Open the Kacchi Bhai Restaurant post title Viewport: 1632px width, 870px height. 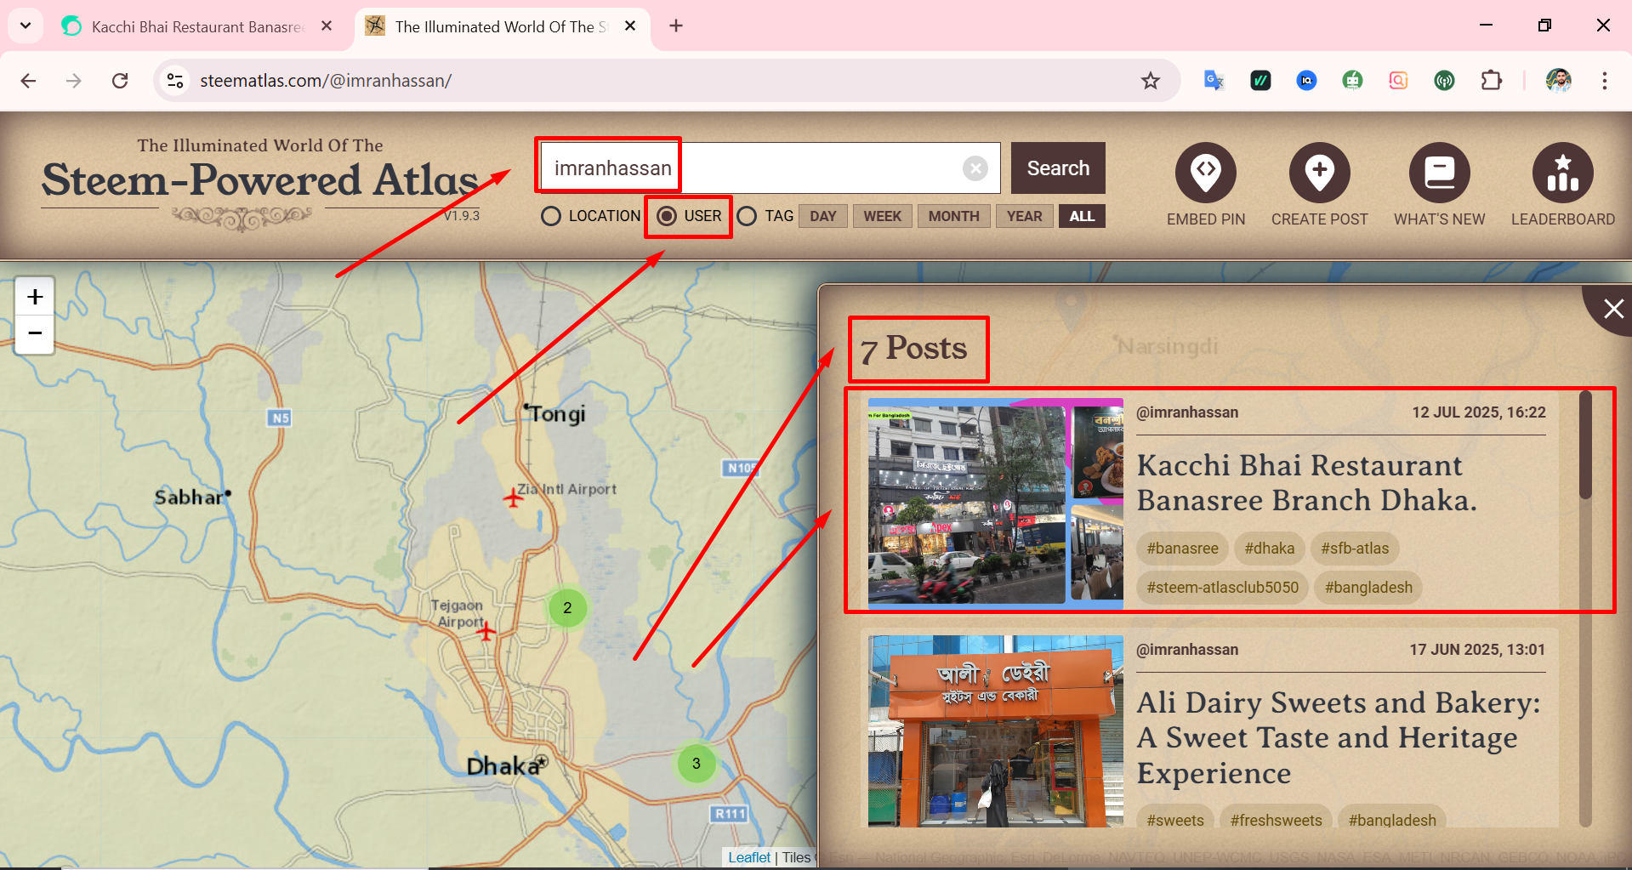tap(1307, 483)
